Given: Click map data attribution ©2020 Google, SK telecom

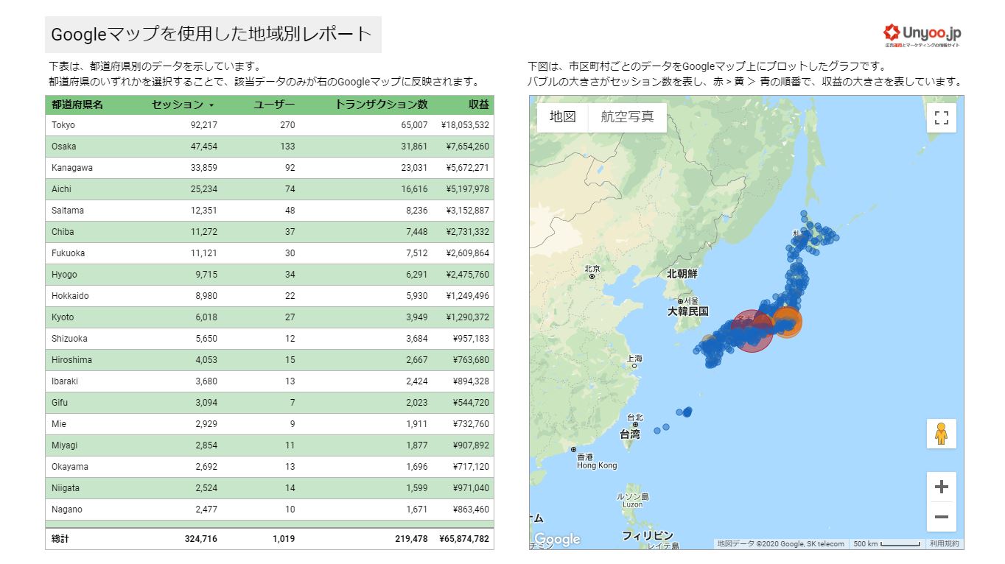Looking at the screenshot, I should pos(781,543).
